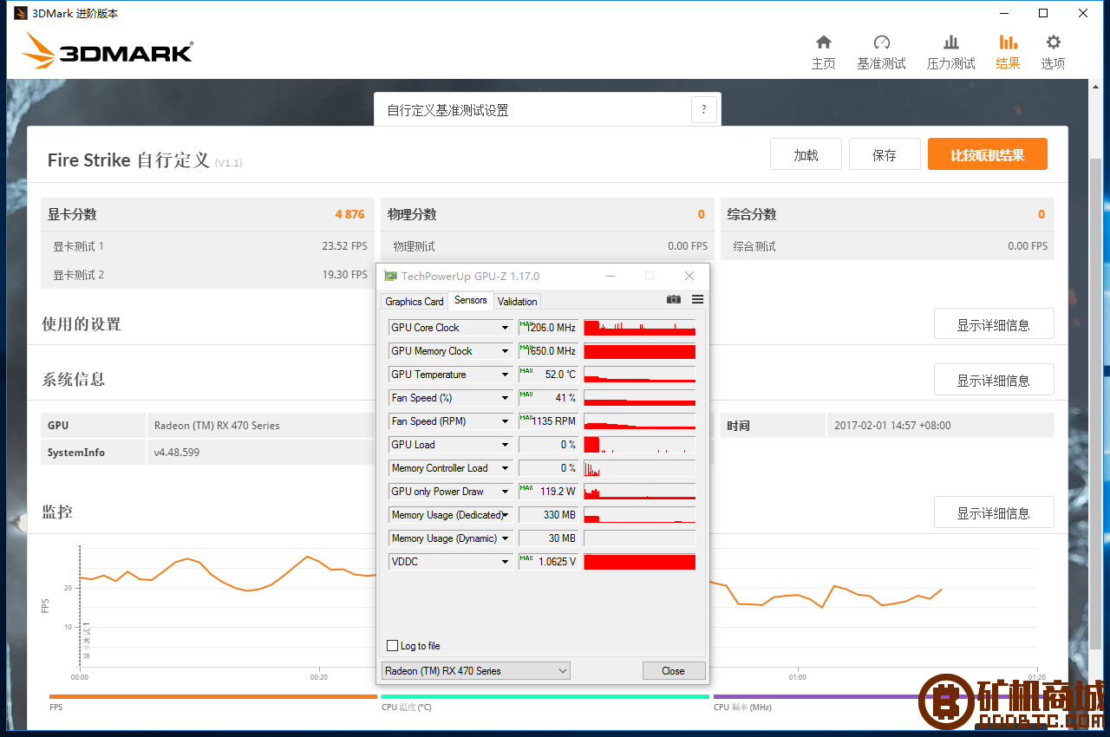Open the GPU only Power Draw dropdown

(506, 492)
